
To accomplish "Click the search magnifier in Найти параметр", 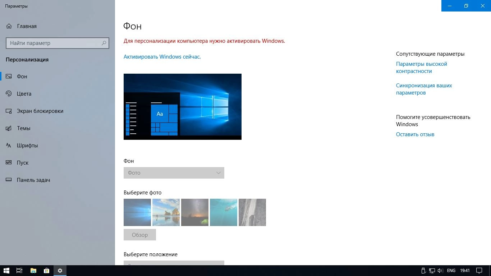I will (x=104, y=43).
